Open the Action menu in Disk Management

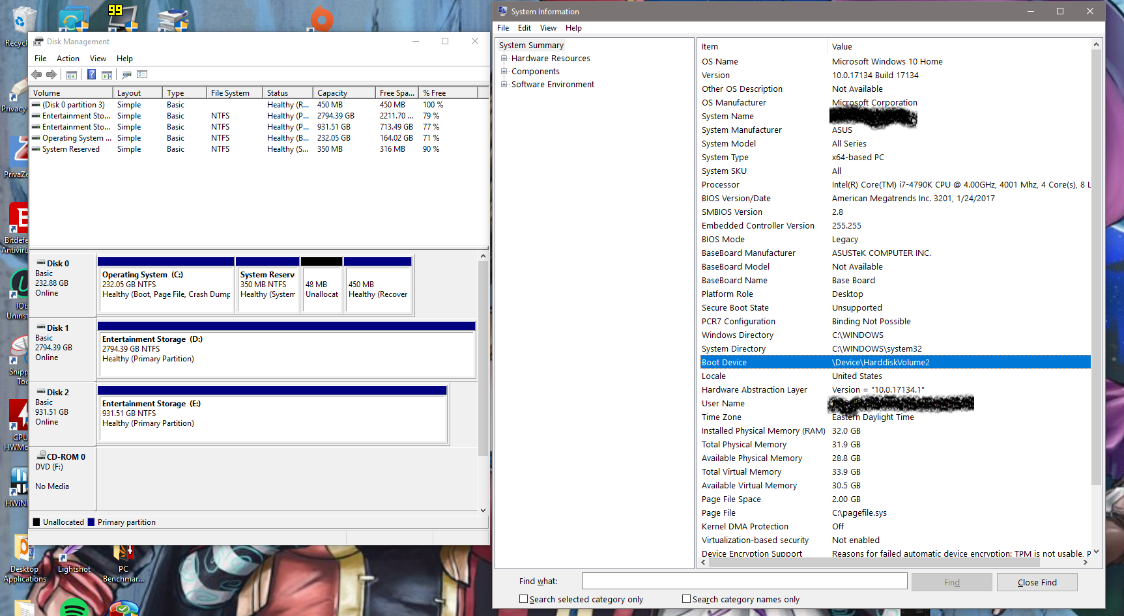coord(68,59)
